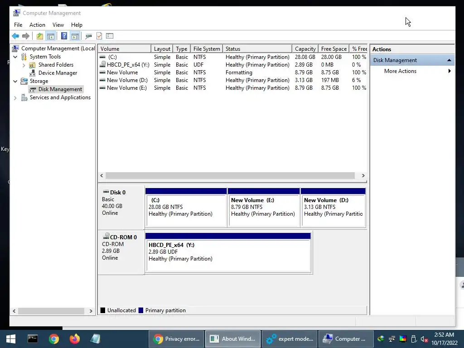464x348 pixels.
Task: Open the Action menu
Action: pyautogui.click(x=37, y=25)
